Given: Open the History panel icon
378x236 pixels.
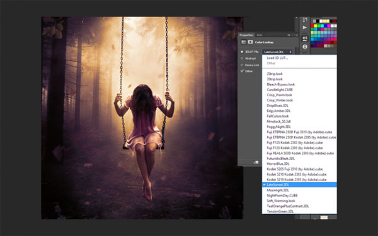Looking at the screenshot, I should click(305, 20).
